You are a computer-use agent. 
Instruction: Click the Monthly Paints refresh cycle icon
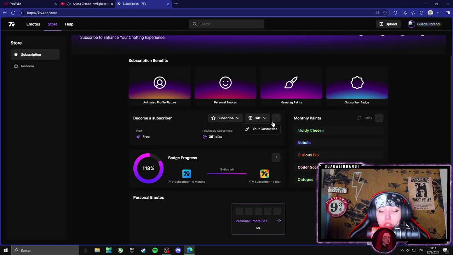(359, 118)
